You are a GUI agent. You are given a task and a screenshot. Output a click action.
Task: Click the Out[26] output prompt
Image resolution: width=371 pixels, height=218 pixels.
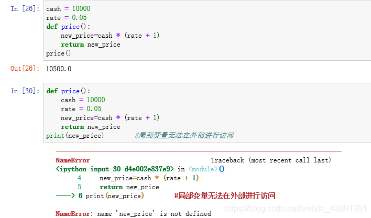(x=25, y=69)
